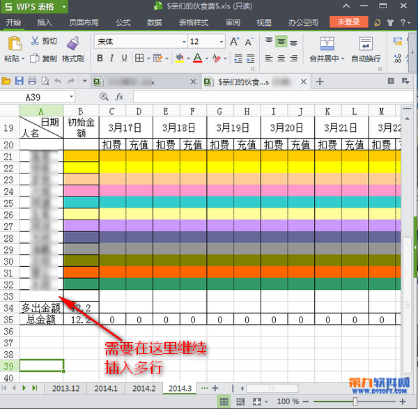Click the Name Box showing A39
418x409 pixels.
(x=42, y=97)
